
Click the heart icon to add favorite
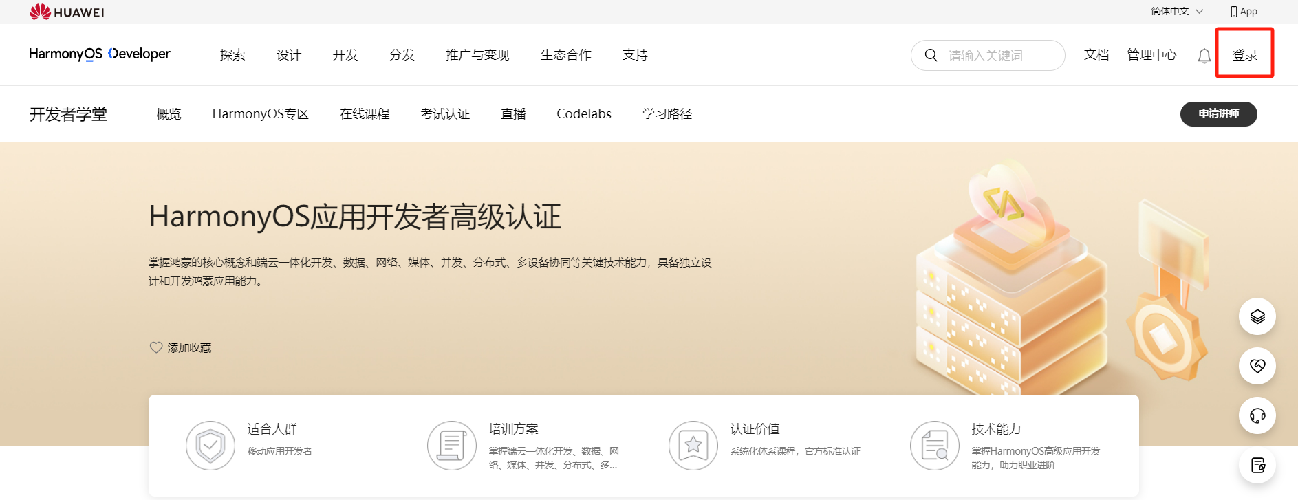click(156, 347)
